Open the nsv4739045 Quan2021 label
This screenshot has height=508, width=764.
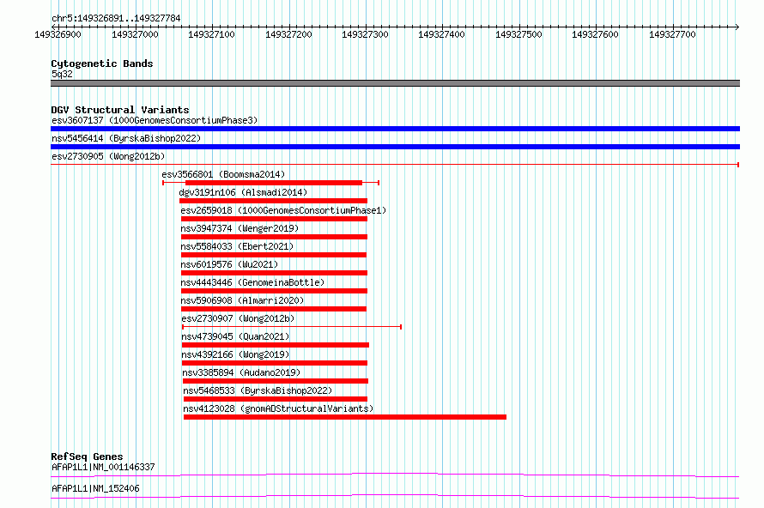pyautogui.click(x=235, y=336)
